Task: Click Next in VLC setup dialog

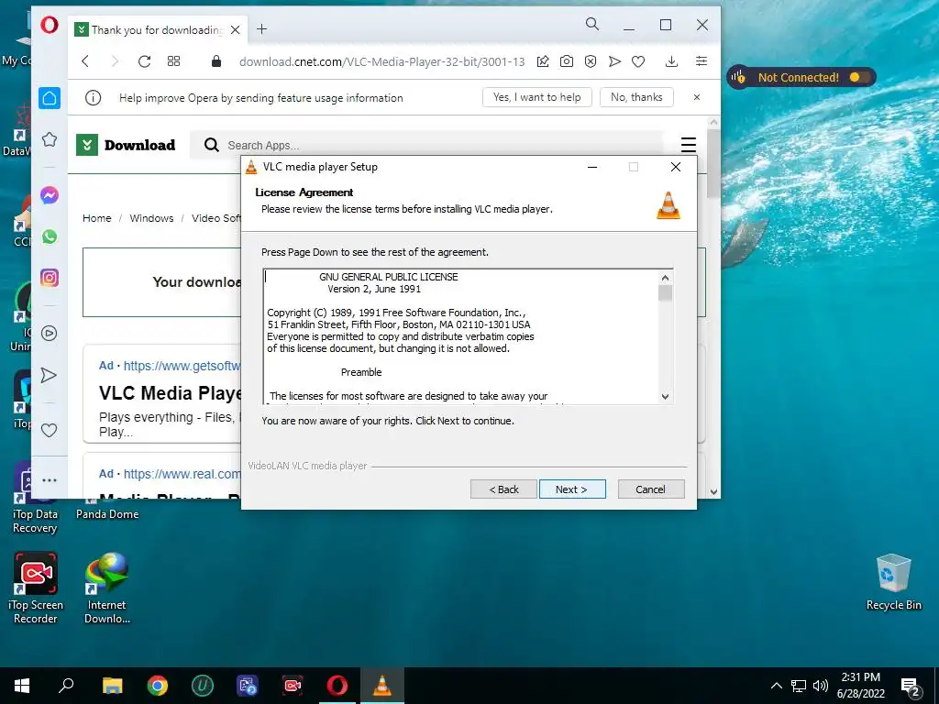Action: tap(572, 489)
